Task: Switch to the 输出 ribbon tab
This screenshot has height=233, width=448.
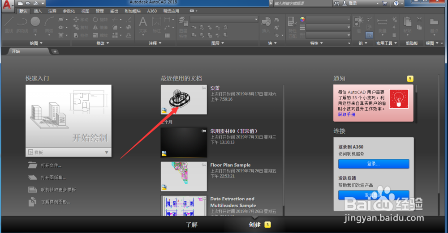Action: 114,11
